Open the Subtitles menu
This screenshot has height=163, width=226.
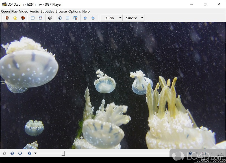coord(47,11)
